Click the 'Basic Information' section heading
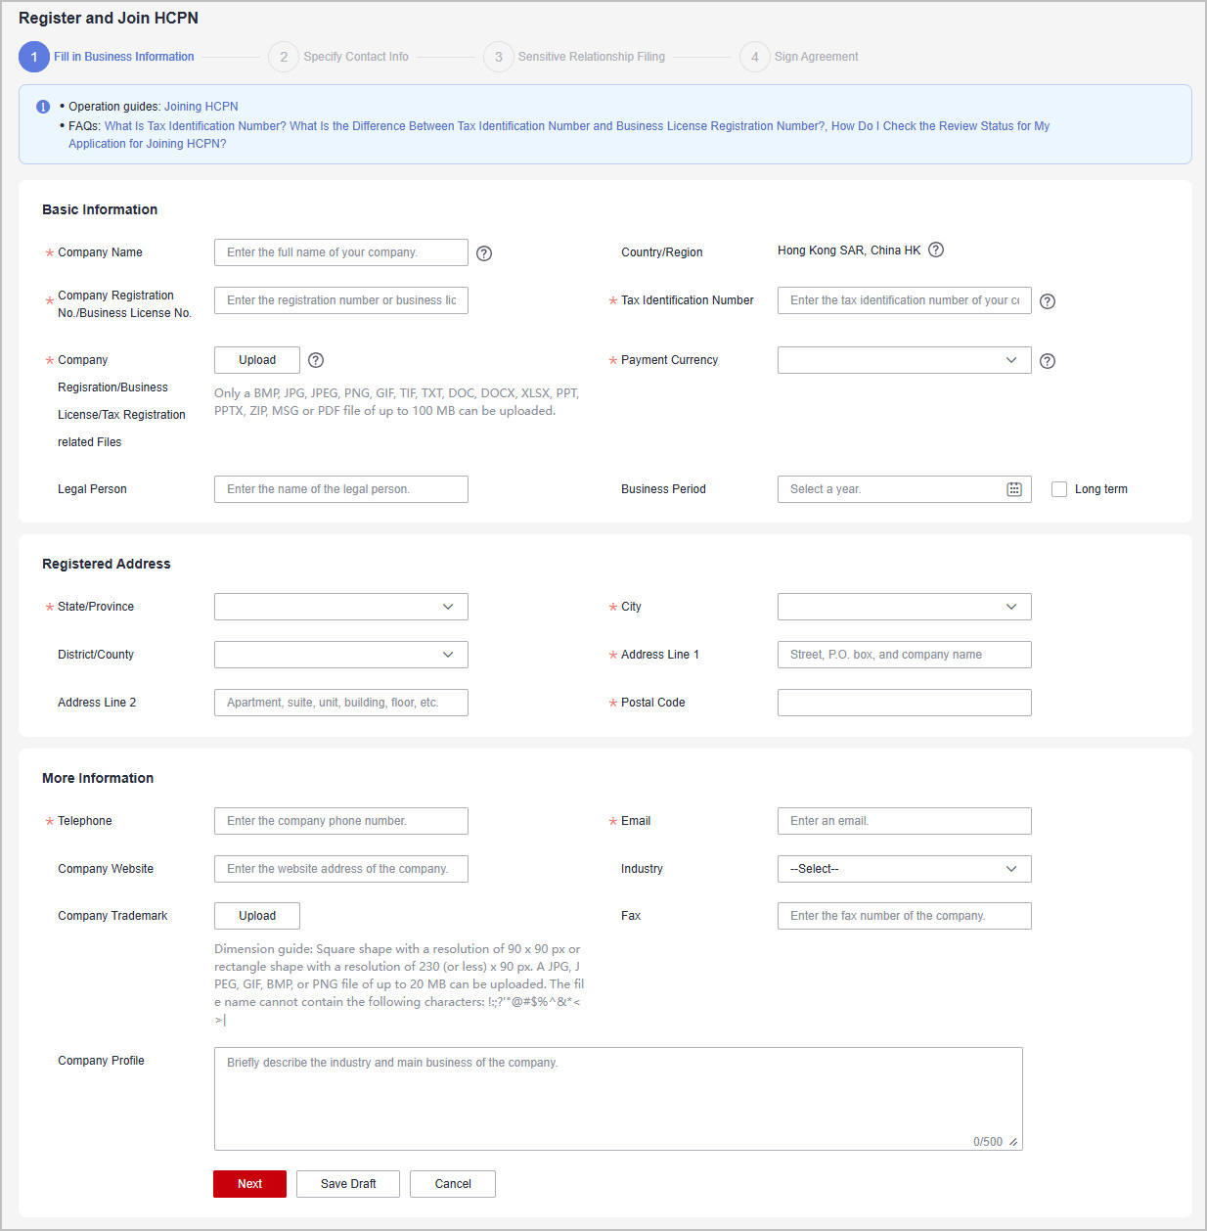The image size is (1207, 1231). click(100, 209)
